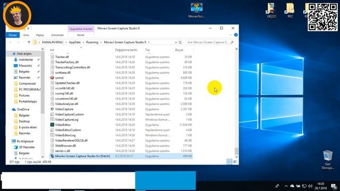Switch to details view icon
This screenshot has height=191, width=340.
tap(229, 161)
